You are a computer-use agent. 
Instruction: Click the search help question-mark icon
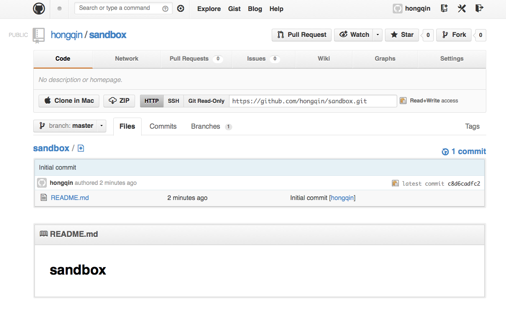click(165, 9)
